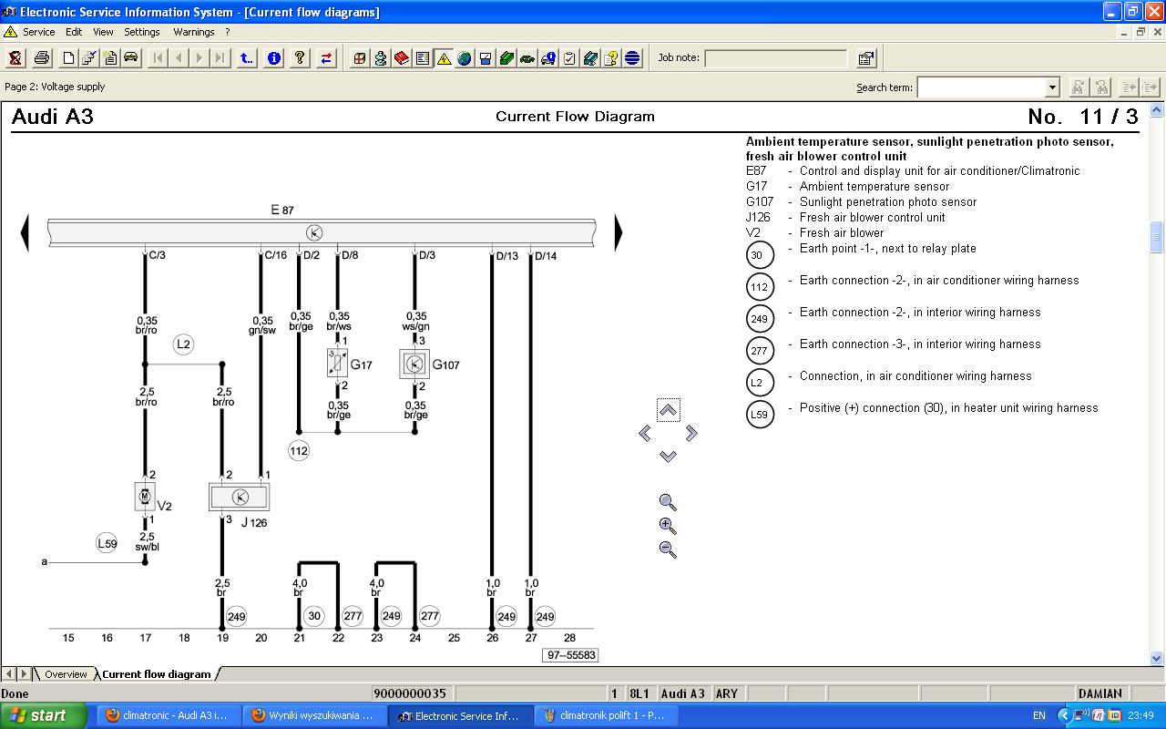Click the vehicle car icon beside notes icon
The image size is (1166, 729).
(131, 58)
